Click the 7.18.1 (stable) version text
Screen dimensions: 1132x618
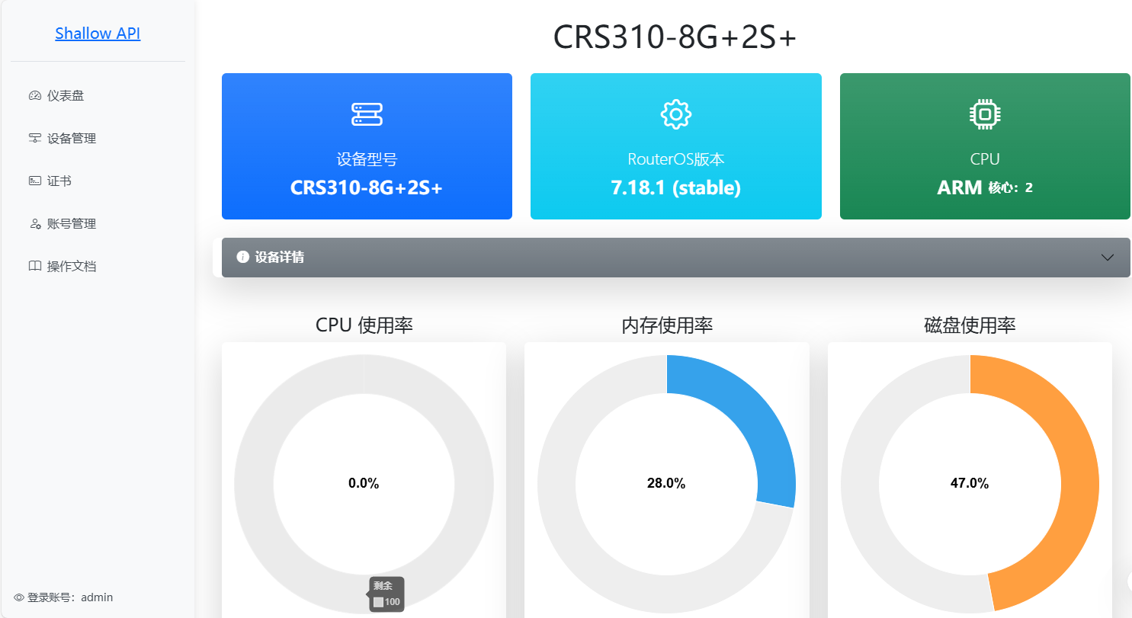675,188
